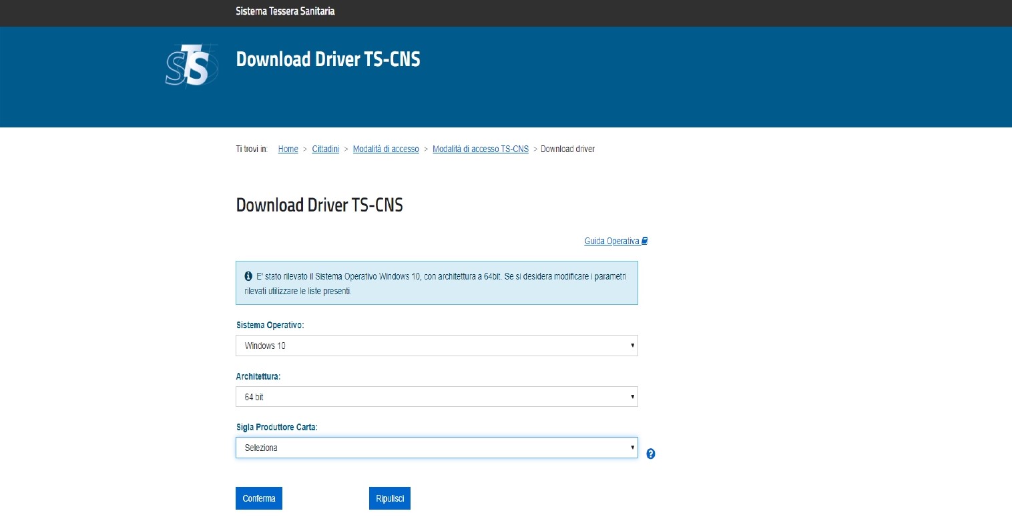The height and width of the screenshot is (529, 1012).
Task: Open Modalità di accesso breadcrumb link
Action: point(386,149)
